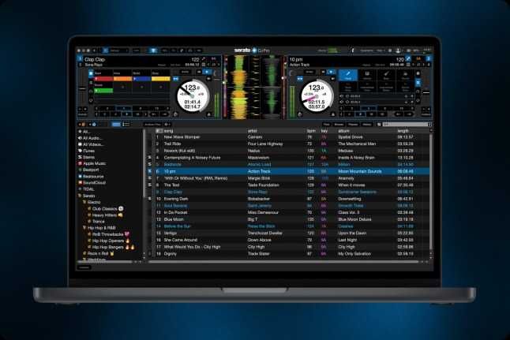
Task: Click the blue double-arrow button on right deck
Action: (x=299, y=79)
